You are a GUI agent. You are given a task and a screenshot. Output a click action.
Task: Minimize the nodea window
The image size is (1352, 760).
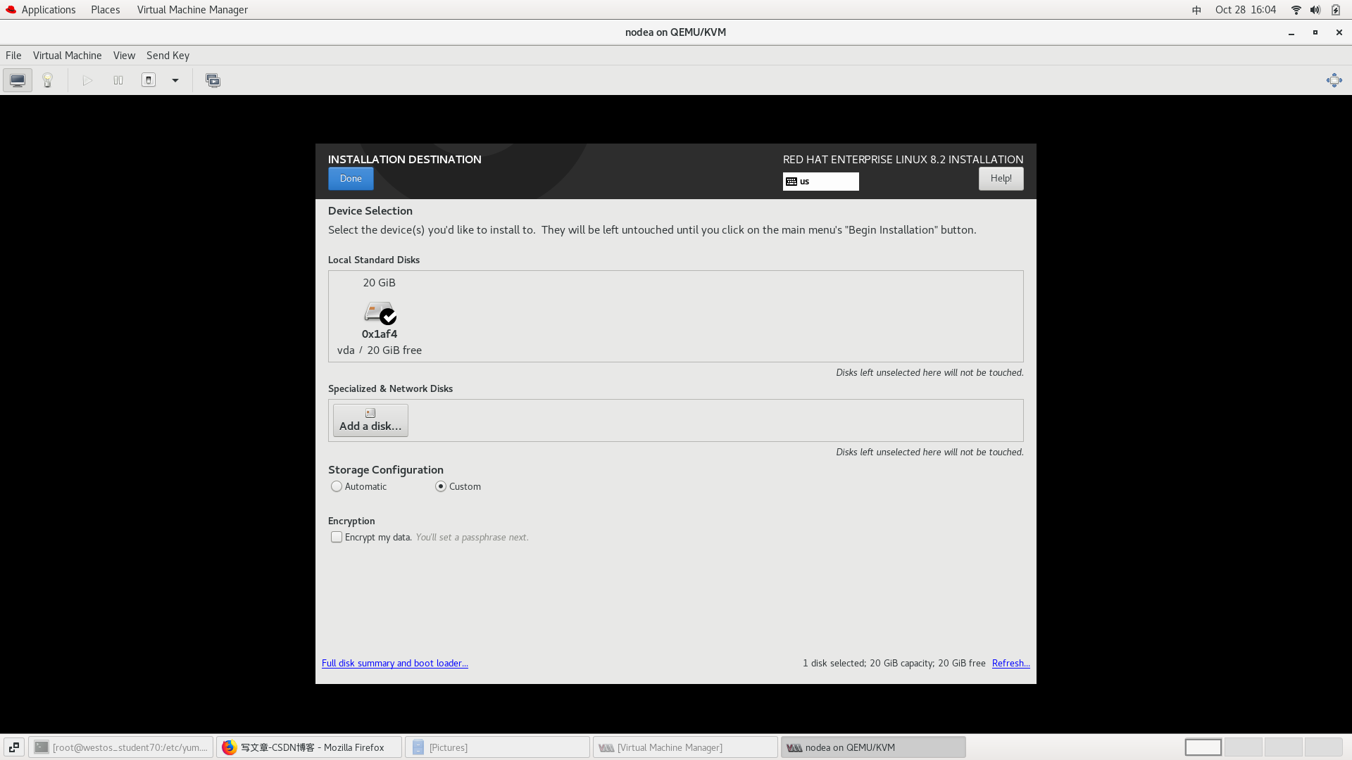pyautogui.click(x=1291, y=32)
